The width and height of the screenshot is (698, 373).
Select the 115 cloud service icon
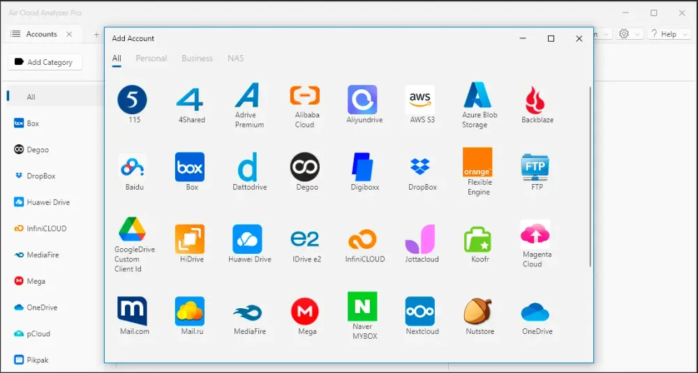(132, 100)
